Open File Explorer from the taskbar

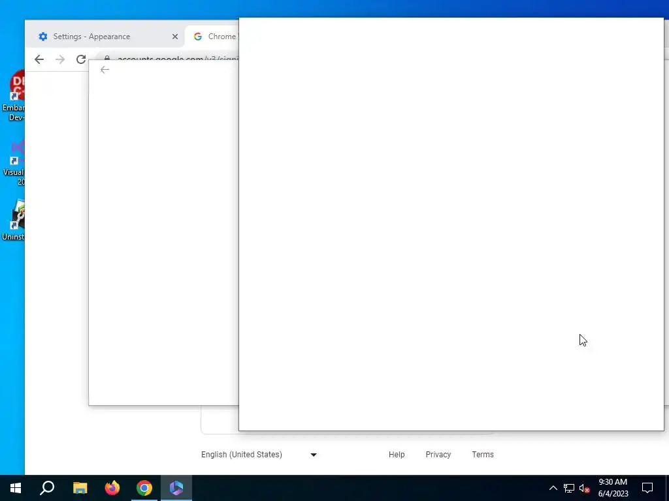pos(80,488)
